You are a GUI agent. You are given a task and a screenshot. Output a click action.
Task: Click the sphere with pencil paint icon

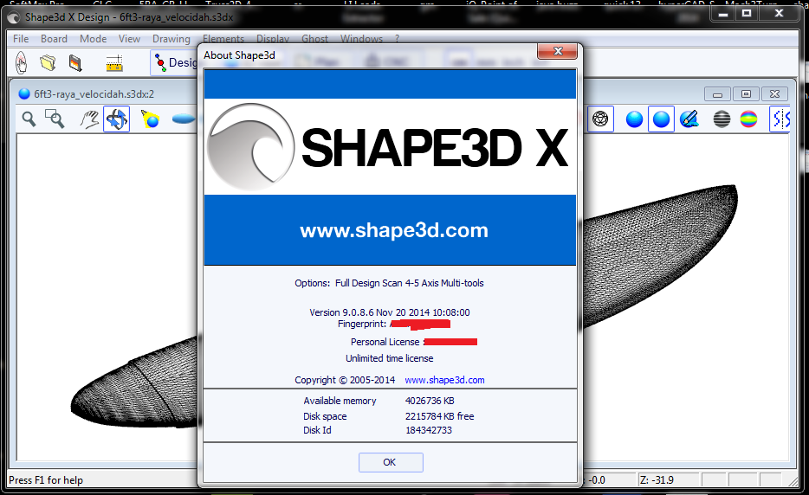pyautogui.click(x=689, y=119)
